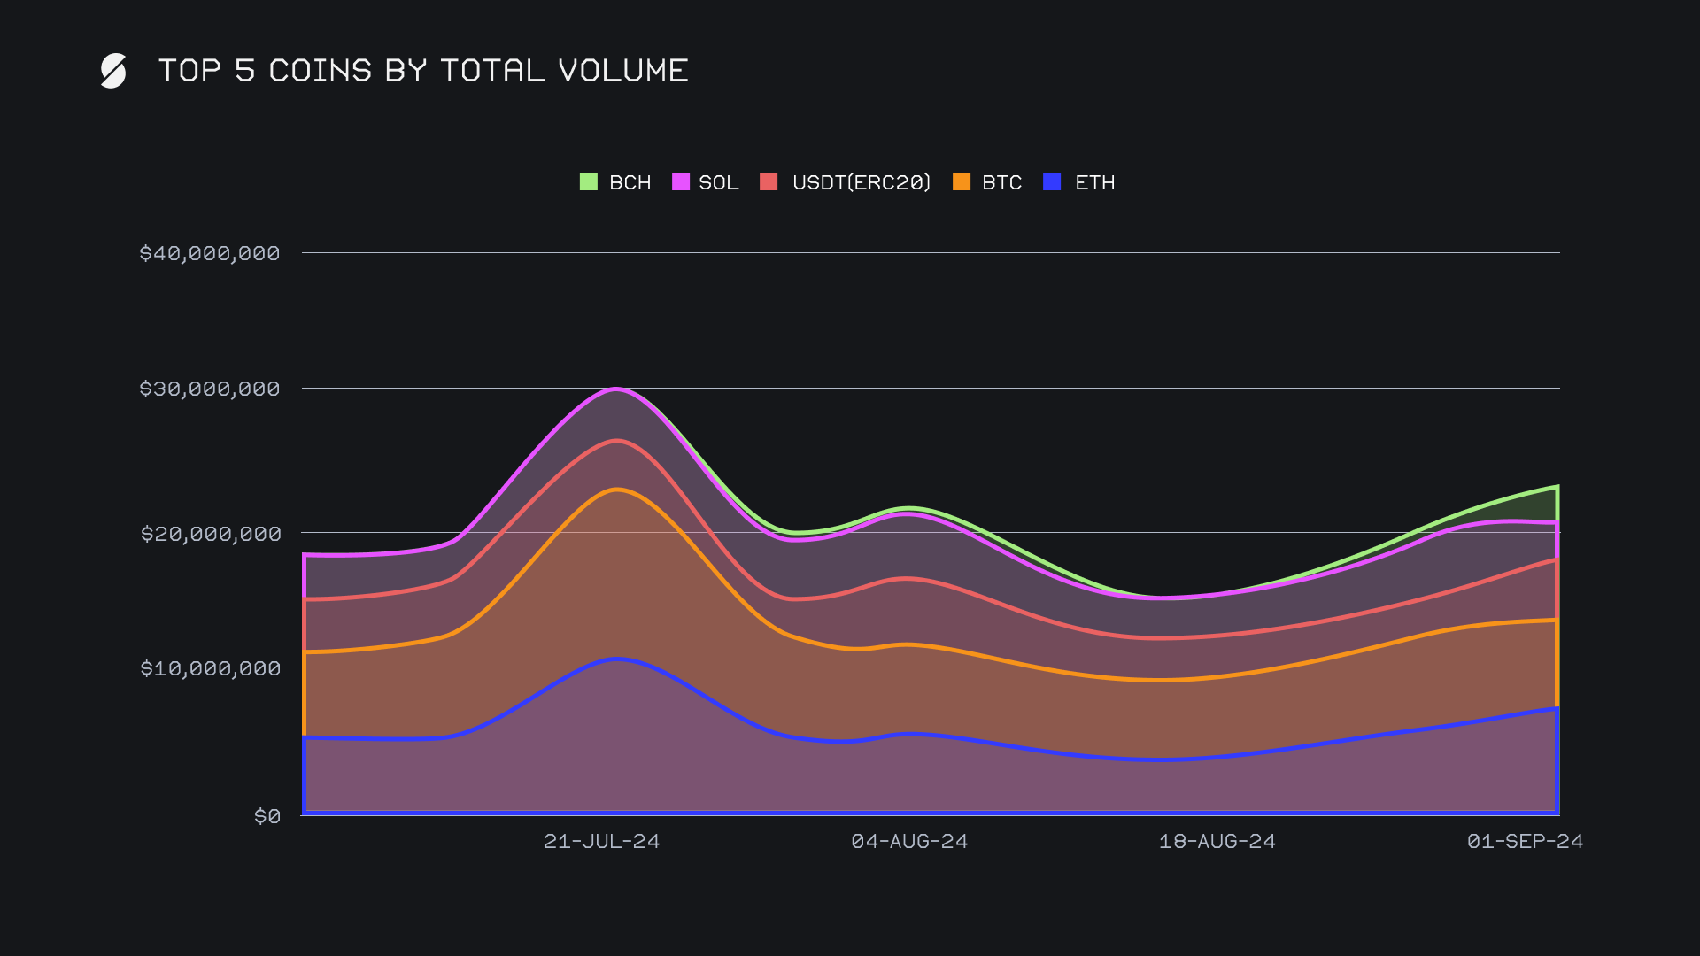Hide the ETH series via legend label
This screenshot has width=1700, height=956.
(x=1094, y=182)
